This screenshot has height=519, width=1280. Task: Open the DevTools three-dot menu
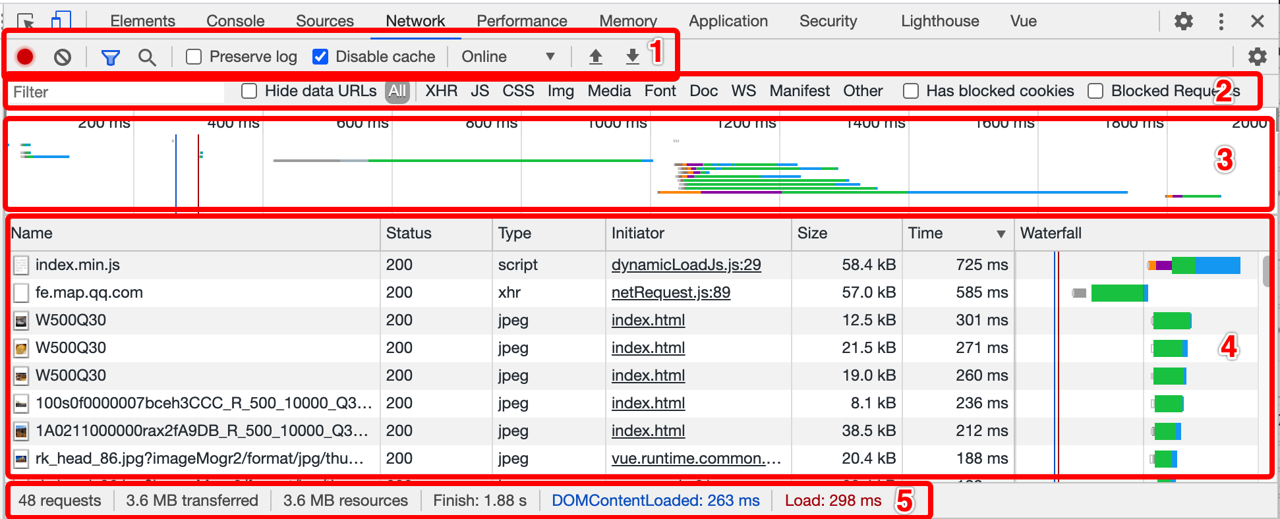pos(1221,21)
